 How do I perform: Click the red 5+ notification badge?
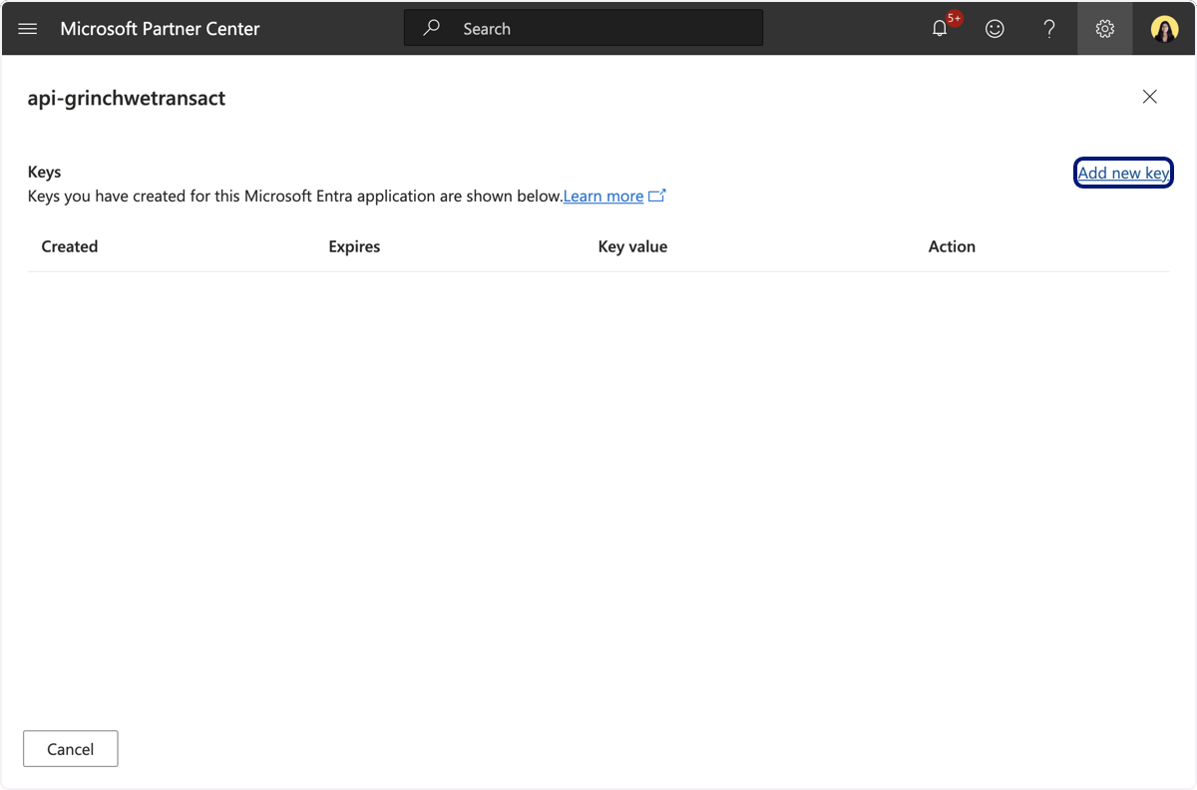point(955,18)
